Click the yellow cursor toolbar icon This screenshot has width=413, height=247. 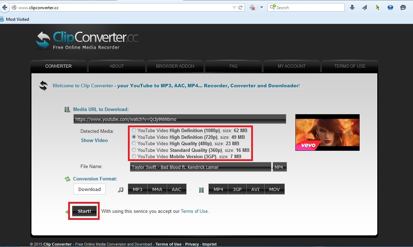377,7
